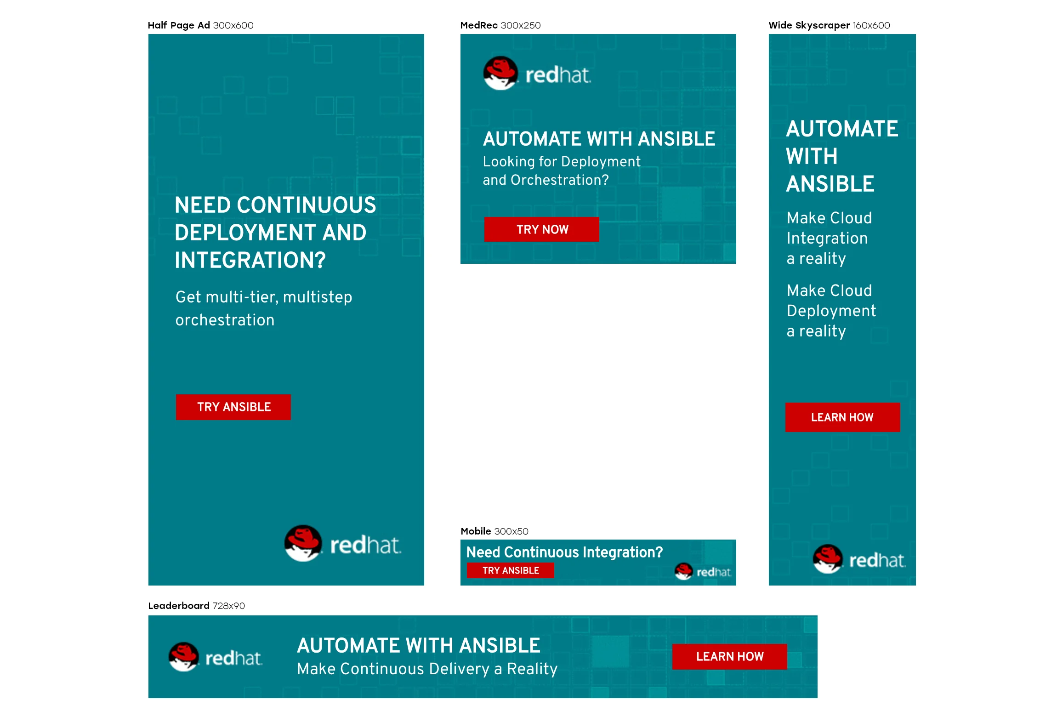Click 'NEED CONTINUOUS DEPLOYMENT AND INTEGRATION?' headline

(275, 233)
